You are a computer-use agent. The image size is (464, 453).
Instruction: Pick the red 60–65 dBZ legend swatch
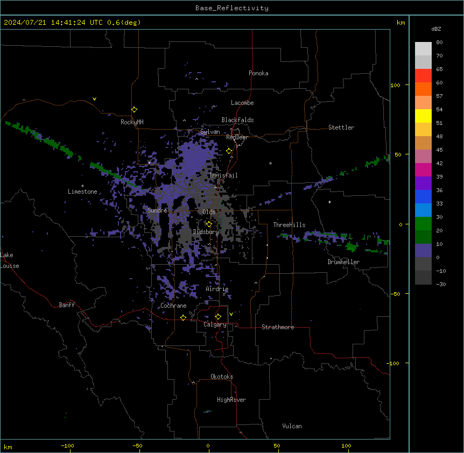(423, 75)
